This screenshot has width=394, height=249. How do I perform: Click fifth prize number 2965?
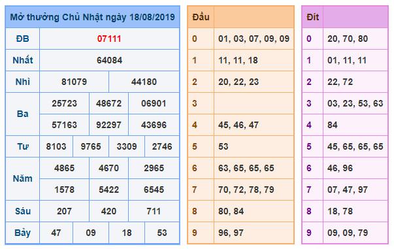click(154, 168)
